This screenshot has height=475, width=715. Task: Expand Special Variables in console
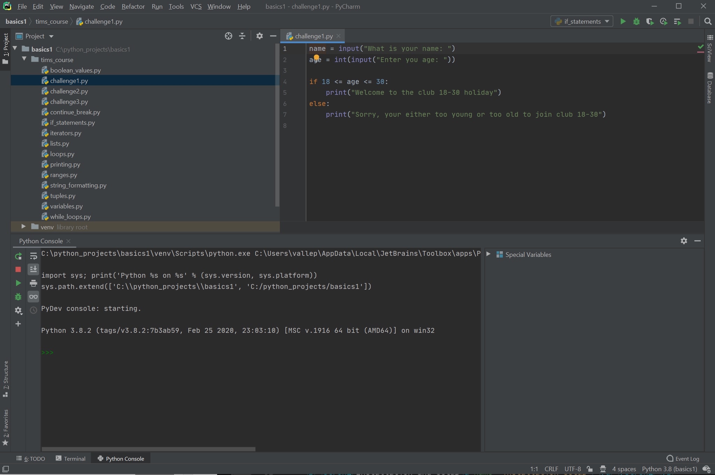(489, 254)
